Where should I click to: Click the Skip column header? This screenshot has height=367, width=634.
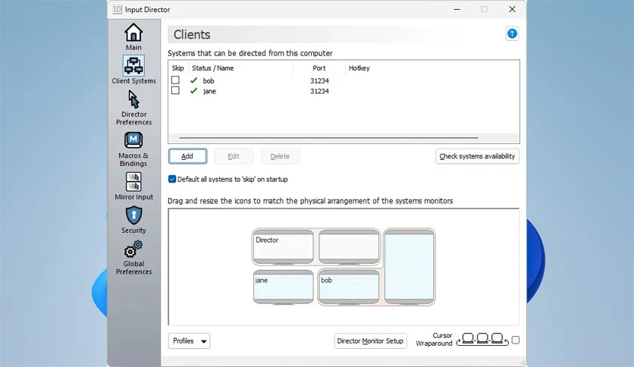click(178, 68)
